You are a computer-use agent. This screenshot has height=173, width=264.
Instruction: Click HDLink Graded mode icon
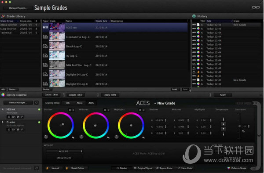[9, 117]
